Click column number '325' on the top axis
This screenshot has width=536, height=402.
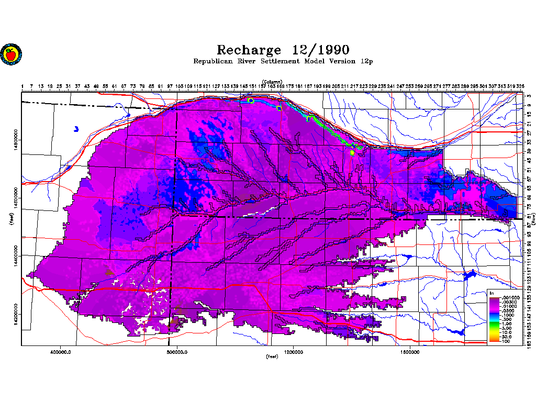[x=520, y=86]
